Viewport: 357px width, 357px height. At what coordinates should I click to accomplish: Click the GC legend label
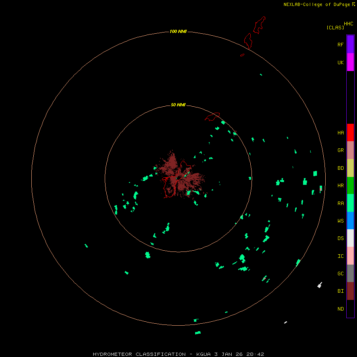coord(340,274)
